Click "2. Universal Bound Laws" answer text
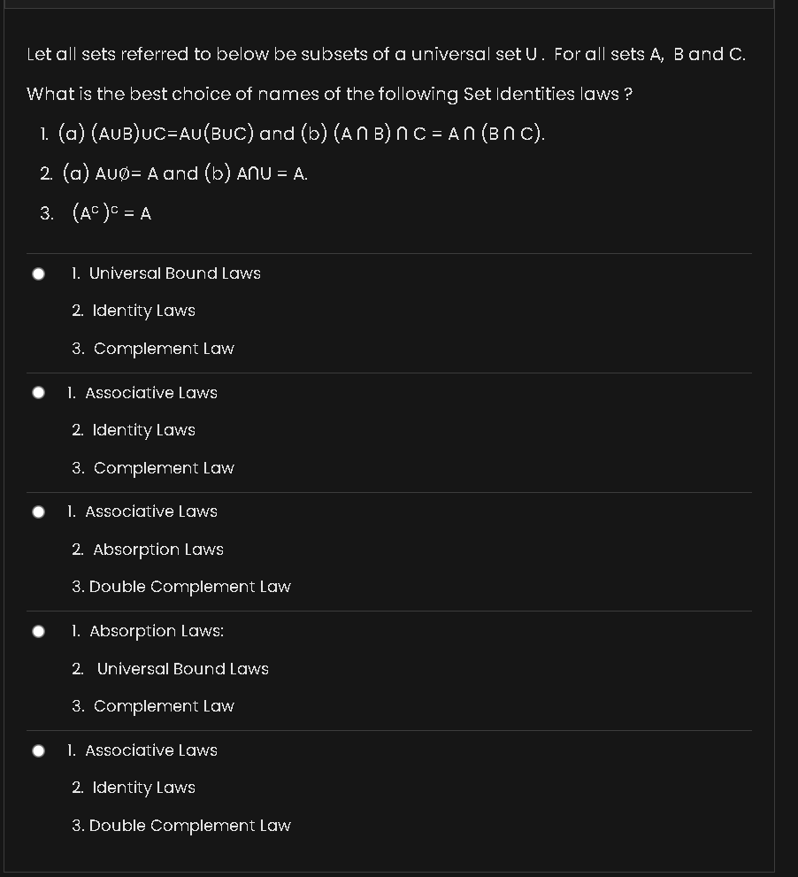The image size is (798, 877). (171, 669)
